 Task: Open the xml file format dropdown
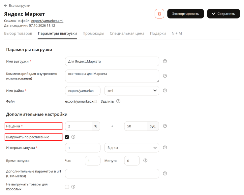[x=132, y=91]
